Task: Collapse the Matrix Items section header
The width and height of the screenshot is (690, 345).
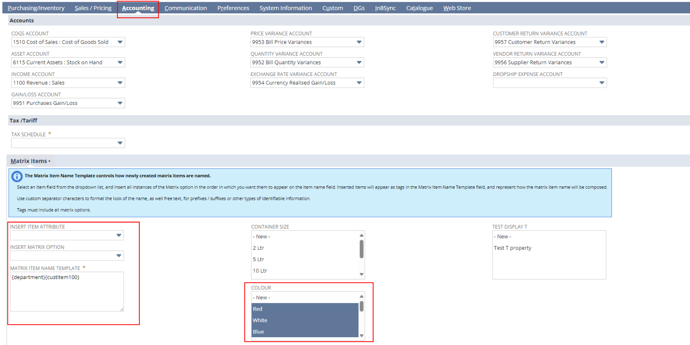Action: click(29, 161)
